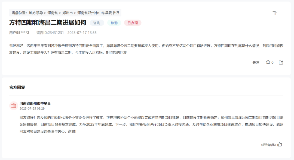Follow this message via 关注
Screen dimensions: 294x160
[x=256, y=63]
